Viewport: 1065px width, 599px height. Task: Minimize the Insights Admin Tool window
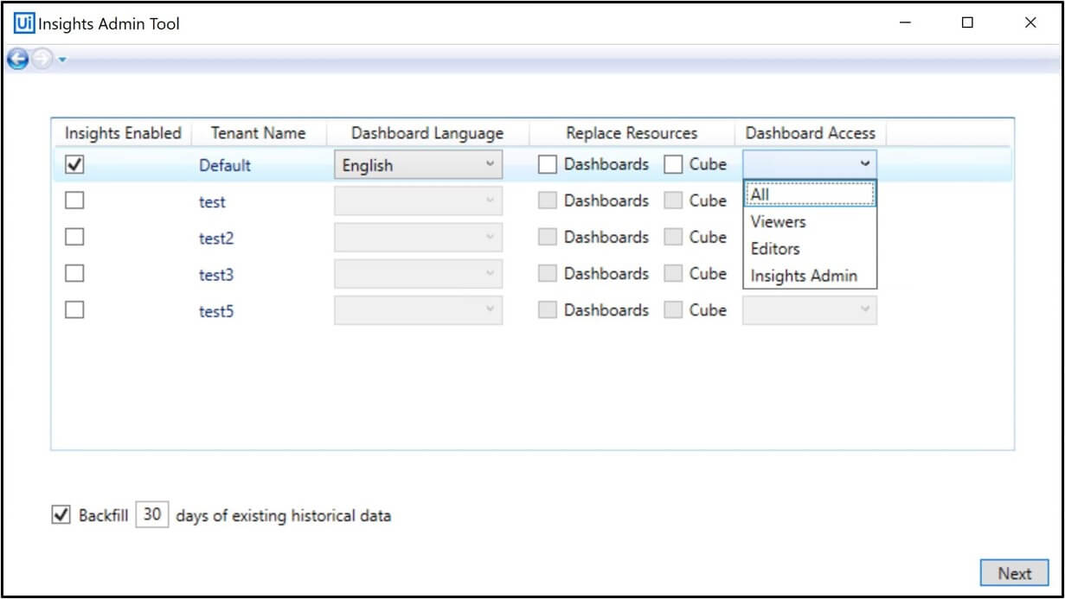pos(906,23)
